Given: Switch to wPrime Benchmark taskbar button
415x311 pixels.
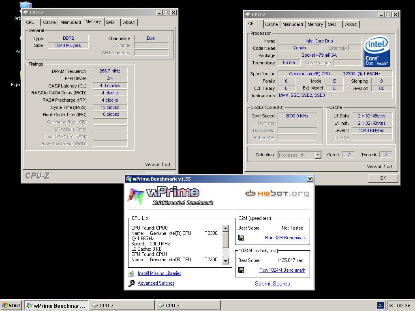Looking at the screenshot, I should [x=56, y=306].
